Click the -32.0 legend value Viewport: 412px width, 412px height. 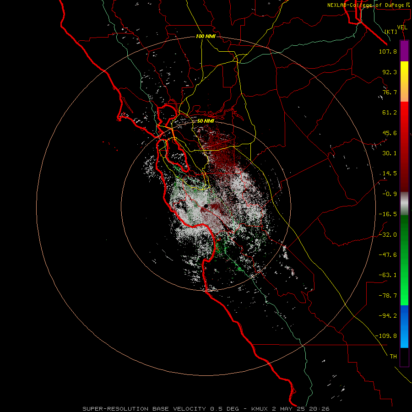pos(388,235)
